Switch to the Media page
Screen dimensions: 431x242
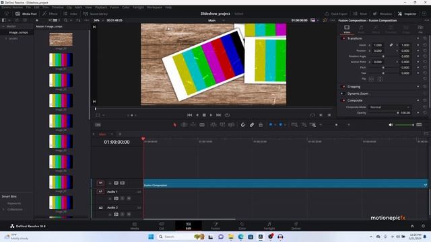(x=135, y=226)
